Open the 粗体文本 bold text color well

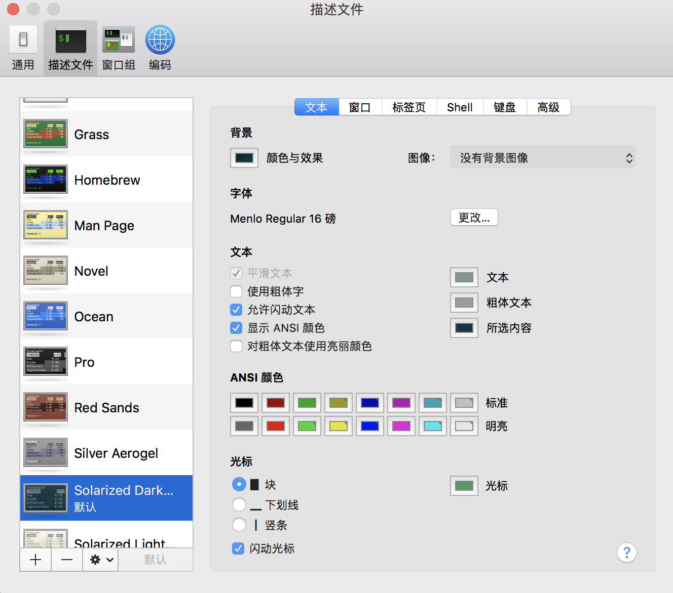click(x=464, y=303)
